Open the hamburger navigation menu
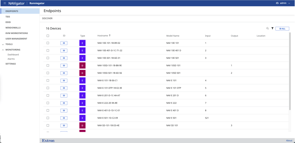 (x=5, y=3)
